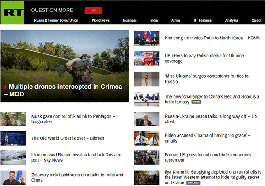The width and height of the screenshot is (265, 186).
Task: Click the Starlink story thumbnail
Action: pos(14,119)
